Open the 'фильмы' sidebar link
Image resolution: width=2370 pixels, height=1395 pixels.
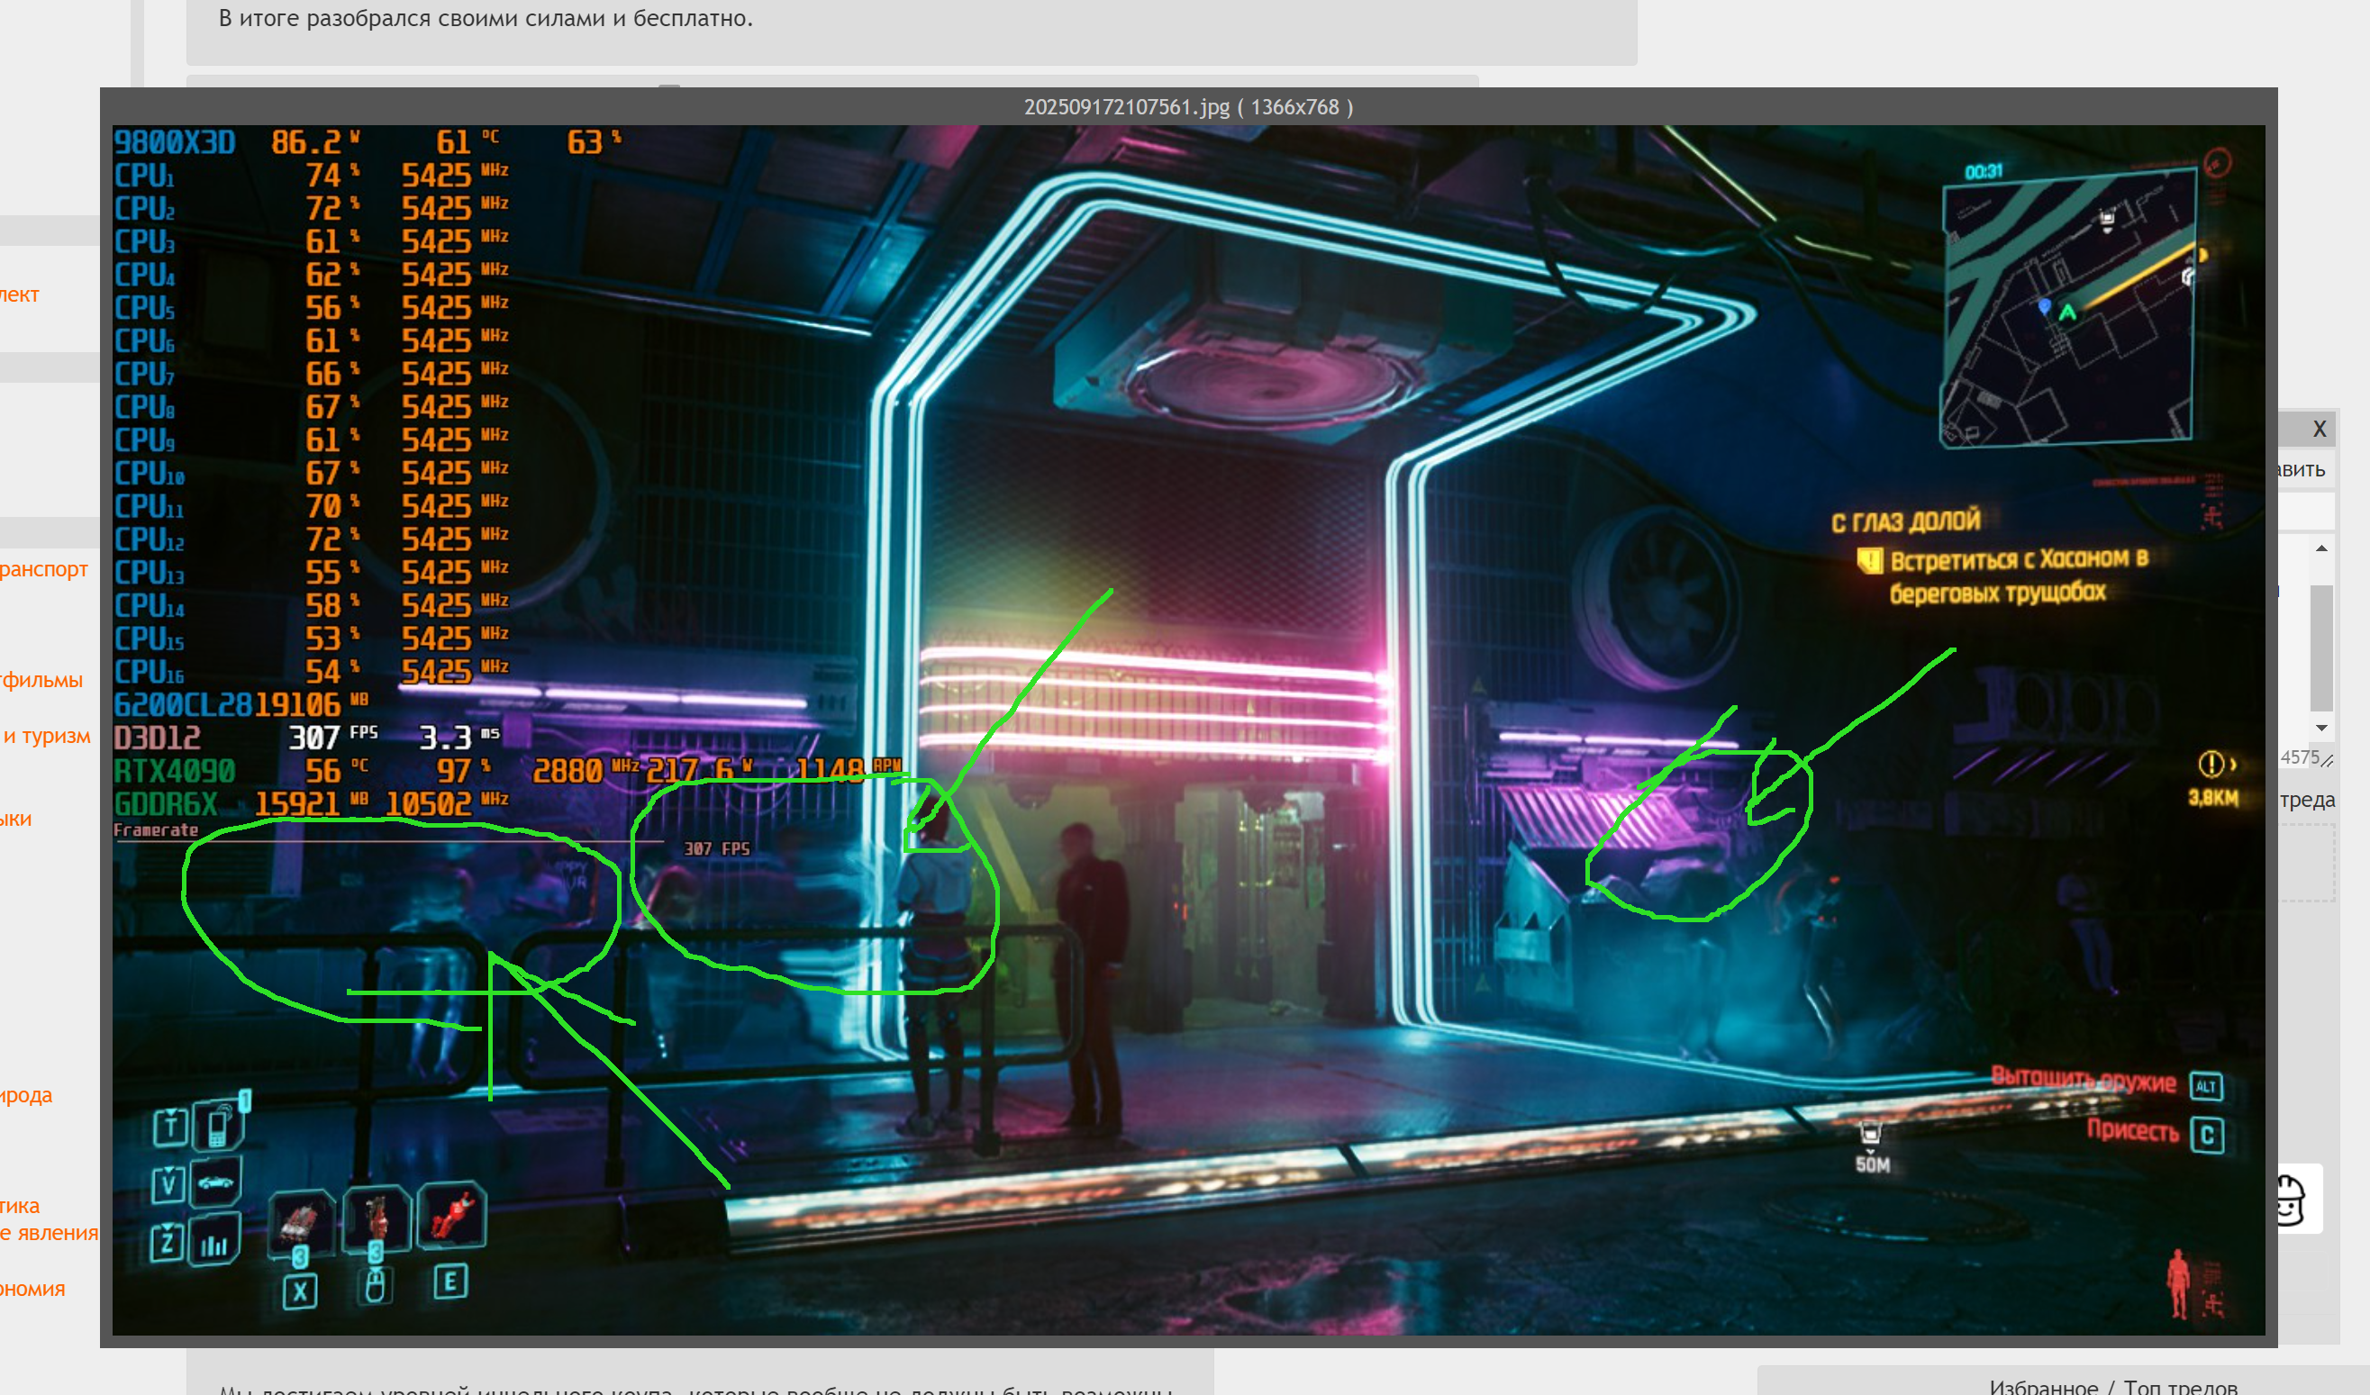42,680
